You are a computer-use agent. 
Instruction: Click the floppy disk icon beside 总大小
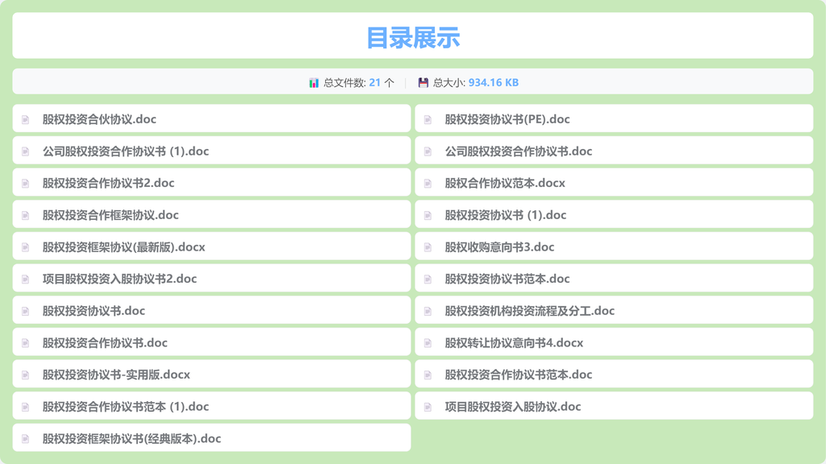click(423, 83)
